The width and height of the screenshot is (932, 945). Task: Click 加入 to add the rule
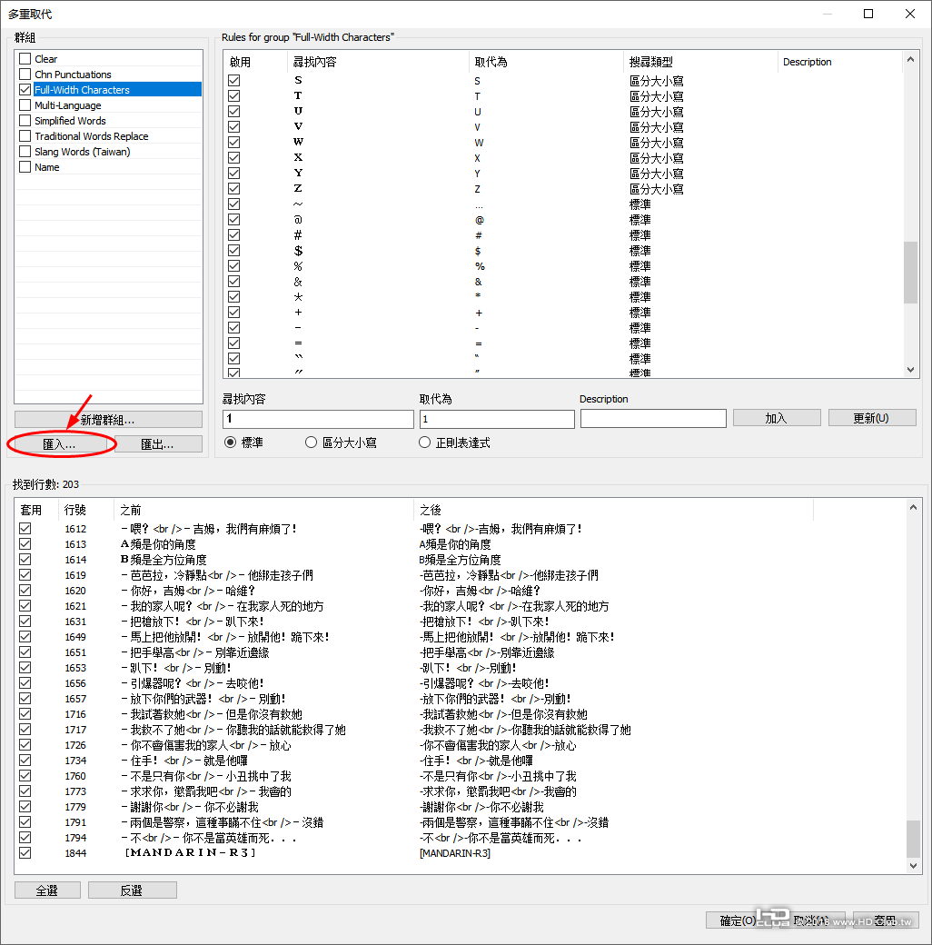(777, 419)
